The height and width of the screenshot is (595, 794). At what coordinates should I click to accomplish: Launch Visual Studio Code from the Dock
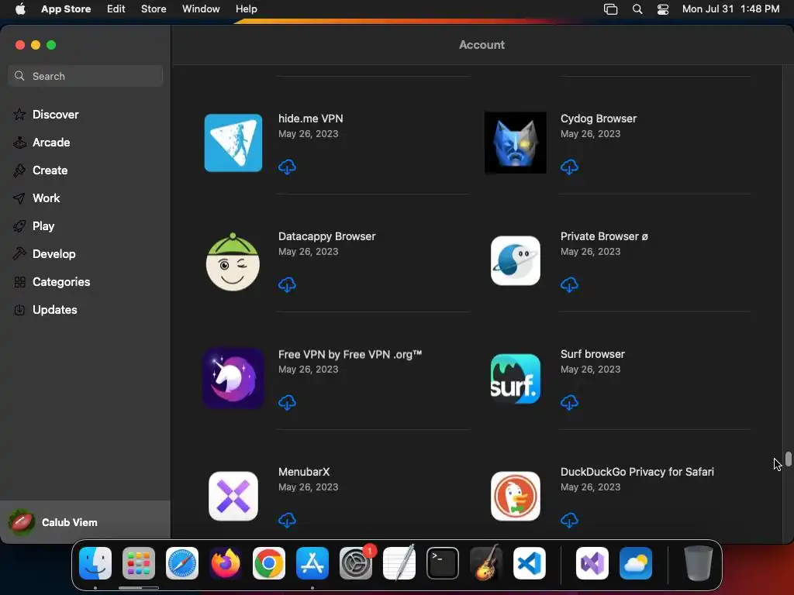pos(530,563)
